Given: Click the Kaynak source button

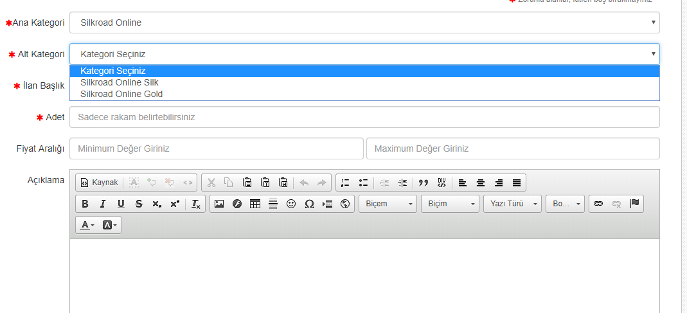Looking at the screenshot, I should tap(100, 183).
